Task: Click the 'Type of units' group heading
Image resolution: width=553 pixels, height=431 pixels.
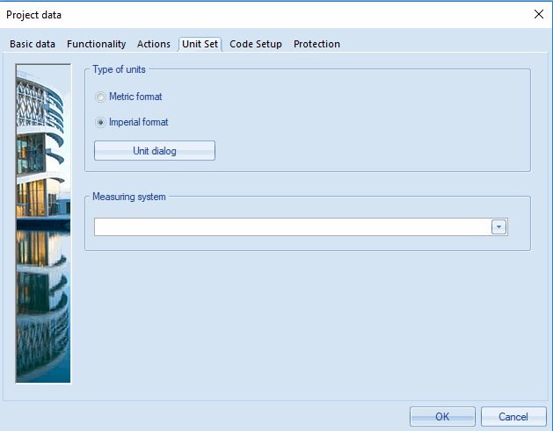Action: click(120, 69)
